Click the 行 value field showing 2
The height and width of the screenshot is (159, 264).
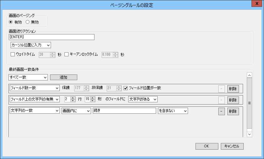[x=68, y=99]
